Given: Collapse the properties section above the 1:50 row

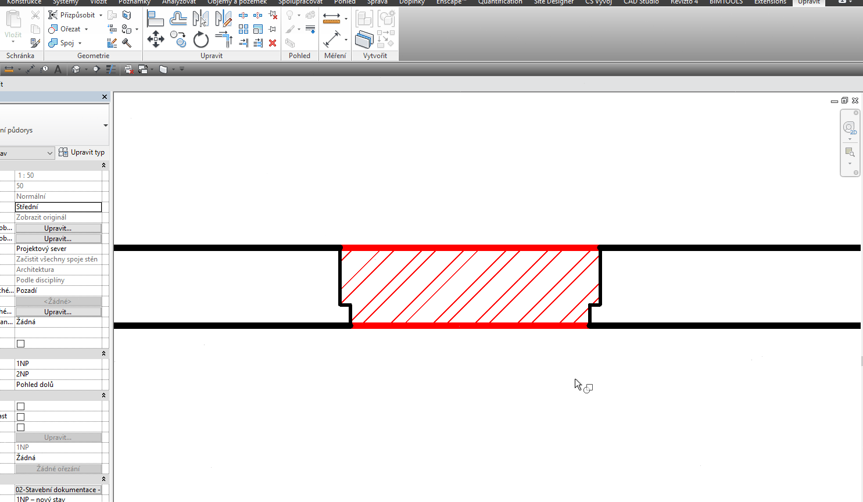Looking at the screenshot, I should [x=103, y=165].
